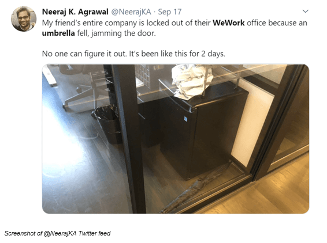Image resolution: width=327 pixels, height=243 pixels.
Task: Click the 'Screenshot of @NeerajKA Twitter feed' caption
Action: click(x=57, y=233)
